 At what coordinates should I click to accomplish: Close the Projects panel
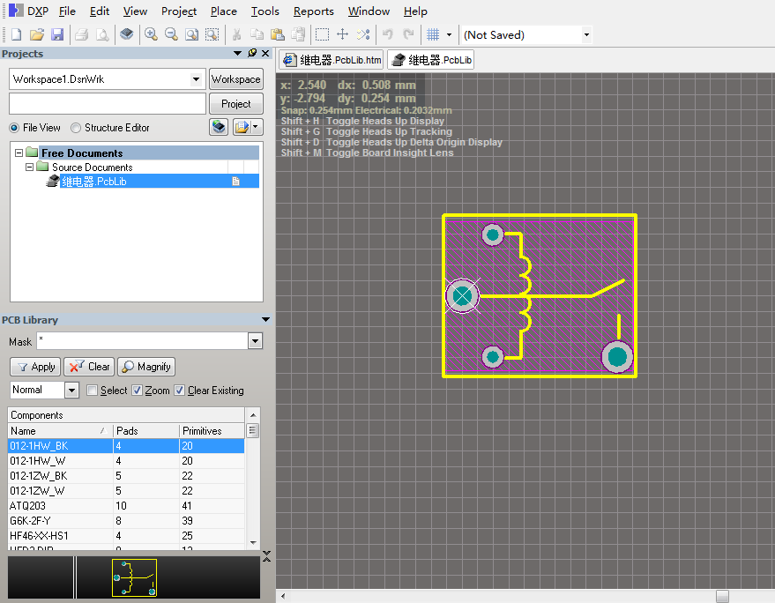265,53
